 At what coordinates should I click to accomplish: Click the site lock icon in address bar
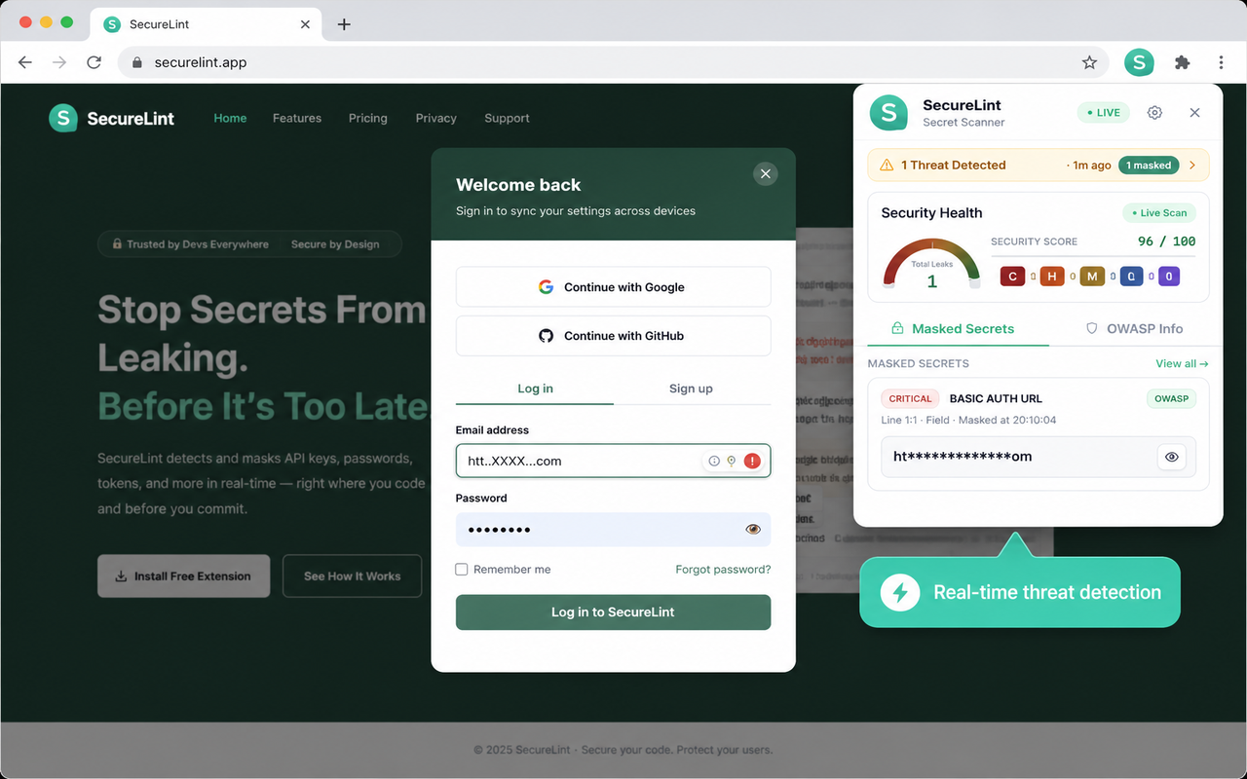pyautogui.click(x=137, y=62)
